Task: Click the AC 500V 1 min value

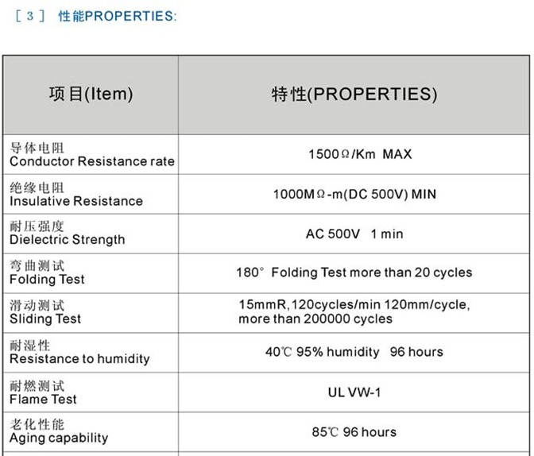Action: pos(354,234)
